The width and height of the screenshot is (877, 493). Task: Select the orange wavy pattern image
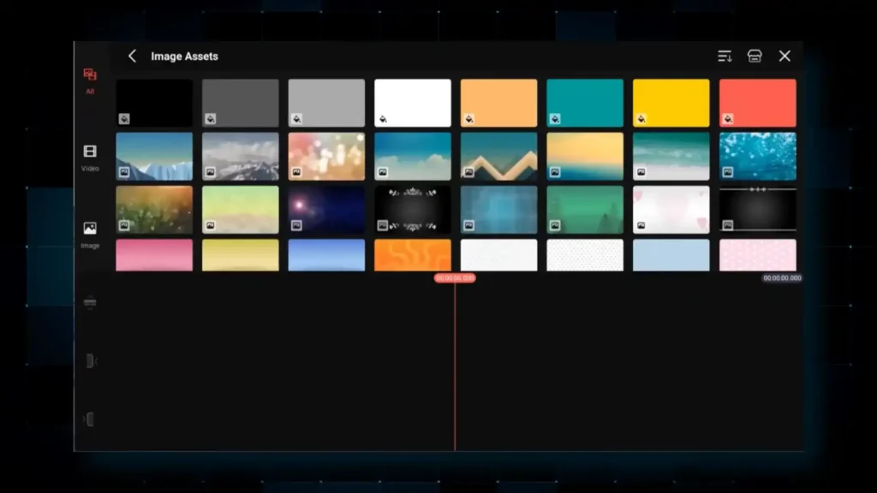pos(413,255)
